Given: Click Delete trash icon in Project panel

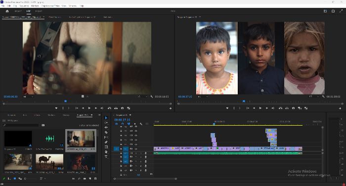Looking at the screenshot, I should coord(95,179).
